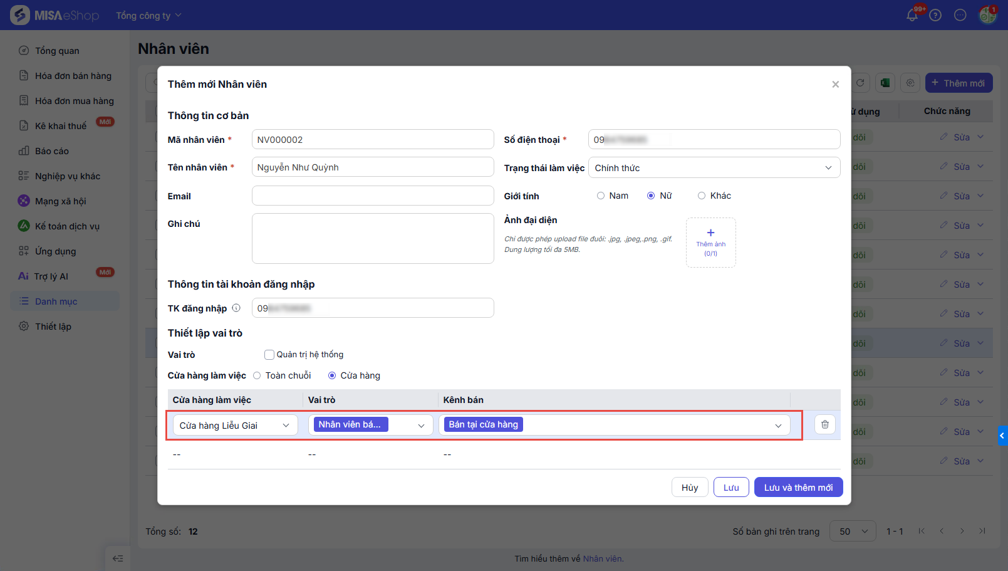Screen dimensions: 1008x571
Task: Open the help question mark icon
Action: click(x=935, y=15)
